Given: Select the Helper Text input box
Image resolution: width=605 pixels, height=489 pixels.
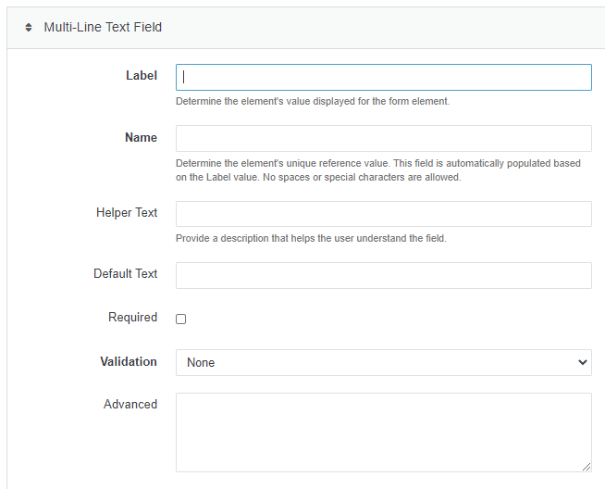Looking at the screenshot, I should point(383,214).
